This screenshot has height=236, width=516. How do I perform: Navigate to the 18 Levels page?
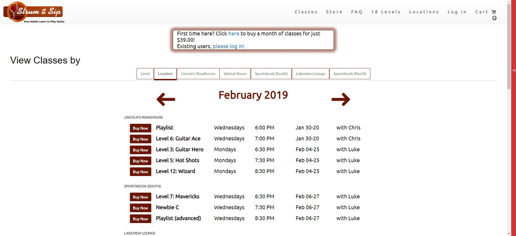pos(386,12)
